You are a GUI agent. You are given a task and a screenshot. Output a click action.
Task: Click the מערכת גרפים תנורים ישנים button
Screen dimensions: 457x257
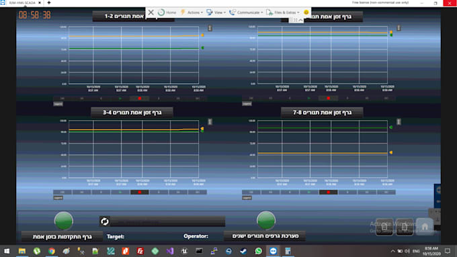[265, 236]
